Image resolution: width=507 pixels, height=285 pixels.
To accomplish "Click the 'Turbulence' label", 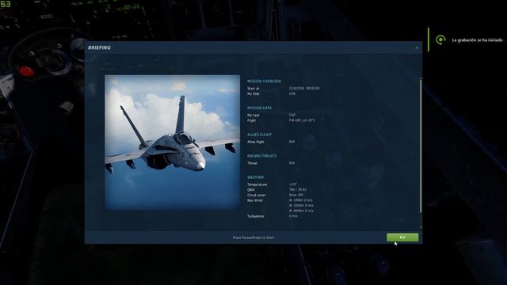I will (255, 216).
